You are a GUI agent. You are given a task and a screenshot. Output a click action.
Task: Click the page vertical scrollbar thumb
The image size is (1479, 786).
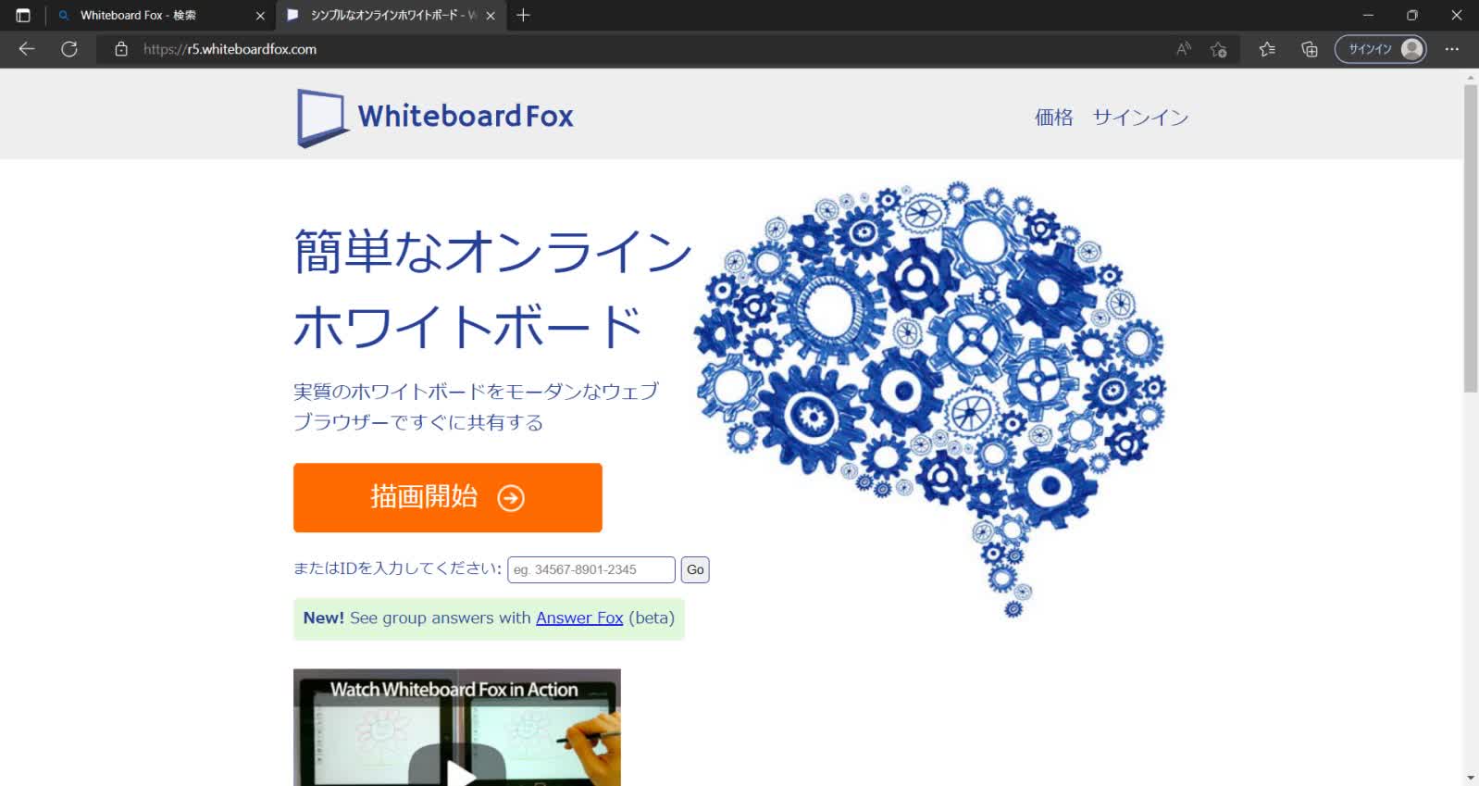point(1471,239)
